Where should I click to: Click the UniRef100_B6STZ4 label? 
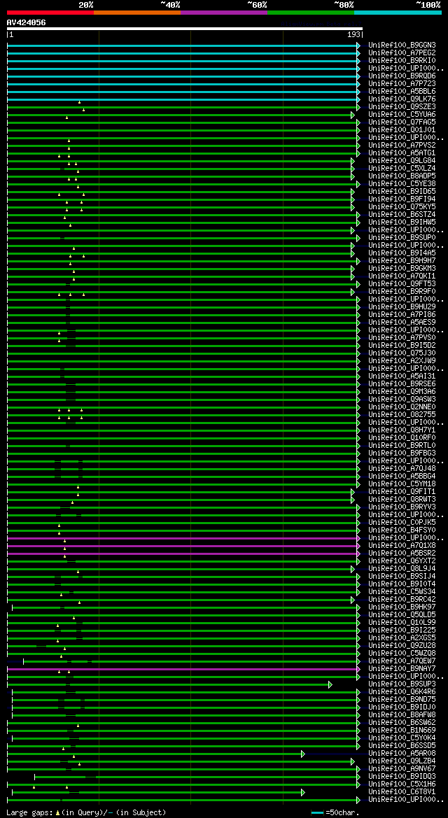pos(402,215)
